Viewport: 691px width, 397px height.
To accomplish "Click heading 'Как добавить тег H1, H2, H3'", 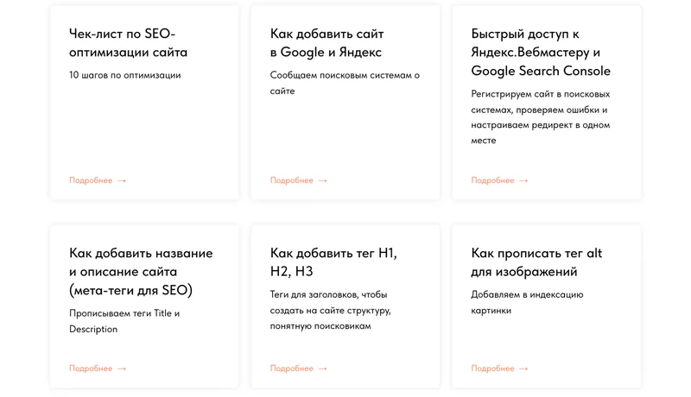I will point(333,262).
